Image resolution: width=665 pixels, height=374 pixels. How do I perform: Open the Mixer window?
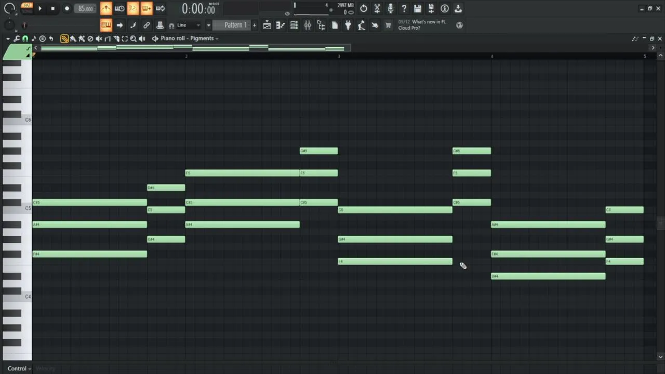tap(307, 25)
